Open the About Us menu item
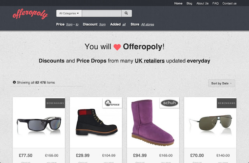The image size is (249, 163). [202, 3]
